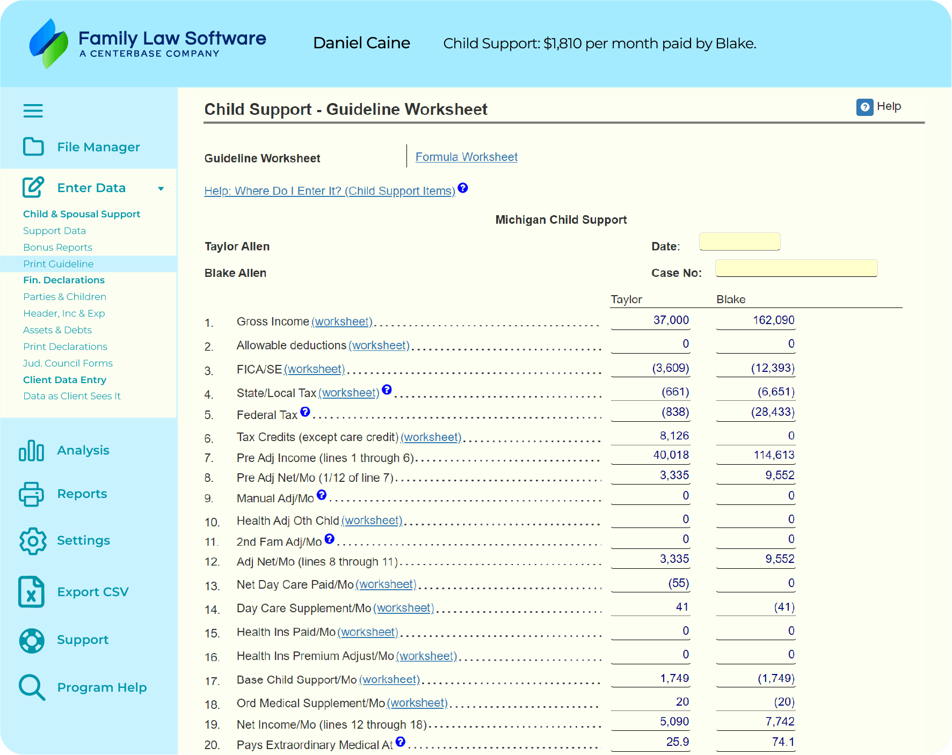Collapse the Enter Data dropdown arrow
The height and width of the screenshot is (755, 952).
(161, 188)
